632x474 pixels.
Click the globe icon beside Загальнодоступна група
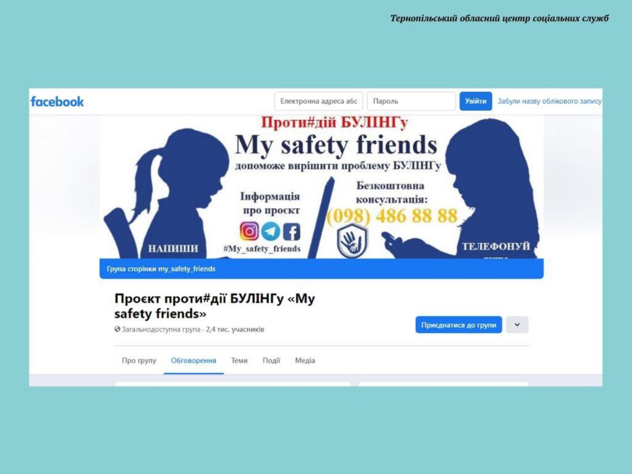coord(117,329)
